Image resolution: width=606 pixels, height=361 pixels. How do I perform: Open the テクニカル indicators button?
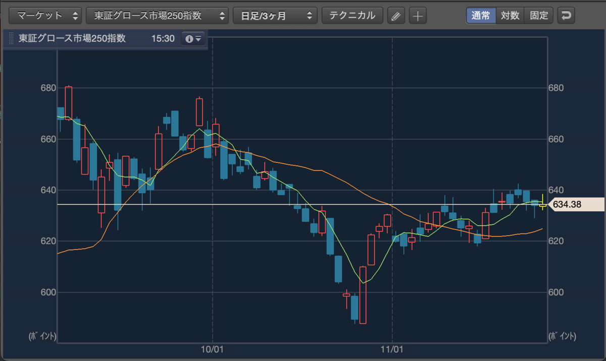click(352, 16)
